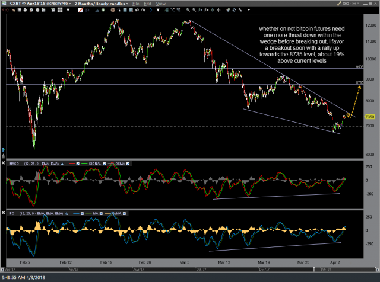This screenshot has width=380, height=282.
Task: Click the second magnifier zoom icon
Action: tap(194, 10)
